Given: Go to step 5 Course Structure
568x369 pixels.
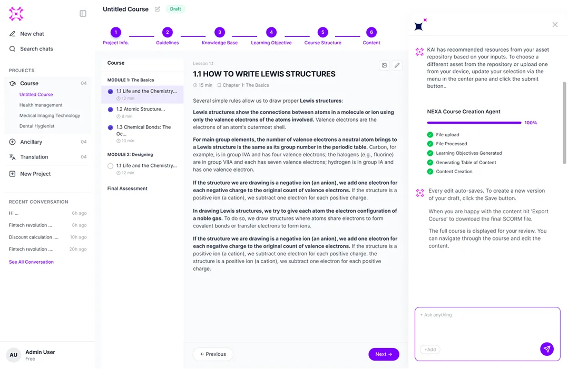Looking at the screenshot, I should [323, 36].
